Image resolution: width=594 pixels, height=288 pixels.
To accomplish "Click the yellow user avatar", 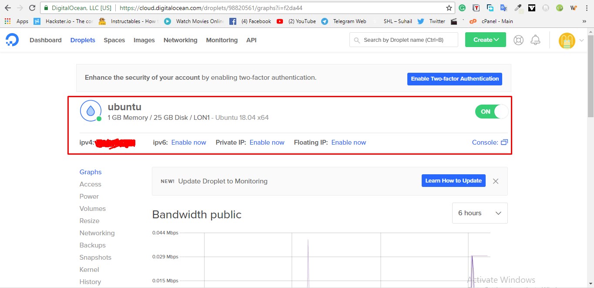I will pyautogui.click(x=567, y=41).
